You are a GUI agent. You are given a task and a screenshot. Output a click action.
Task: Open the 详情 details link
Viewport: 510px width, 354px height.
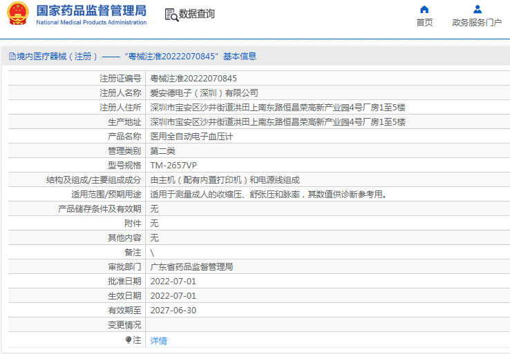click(158, 341)
